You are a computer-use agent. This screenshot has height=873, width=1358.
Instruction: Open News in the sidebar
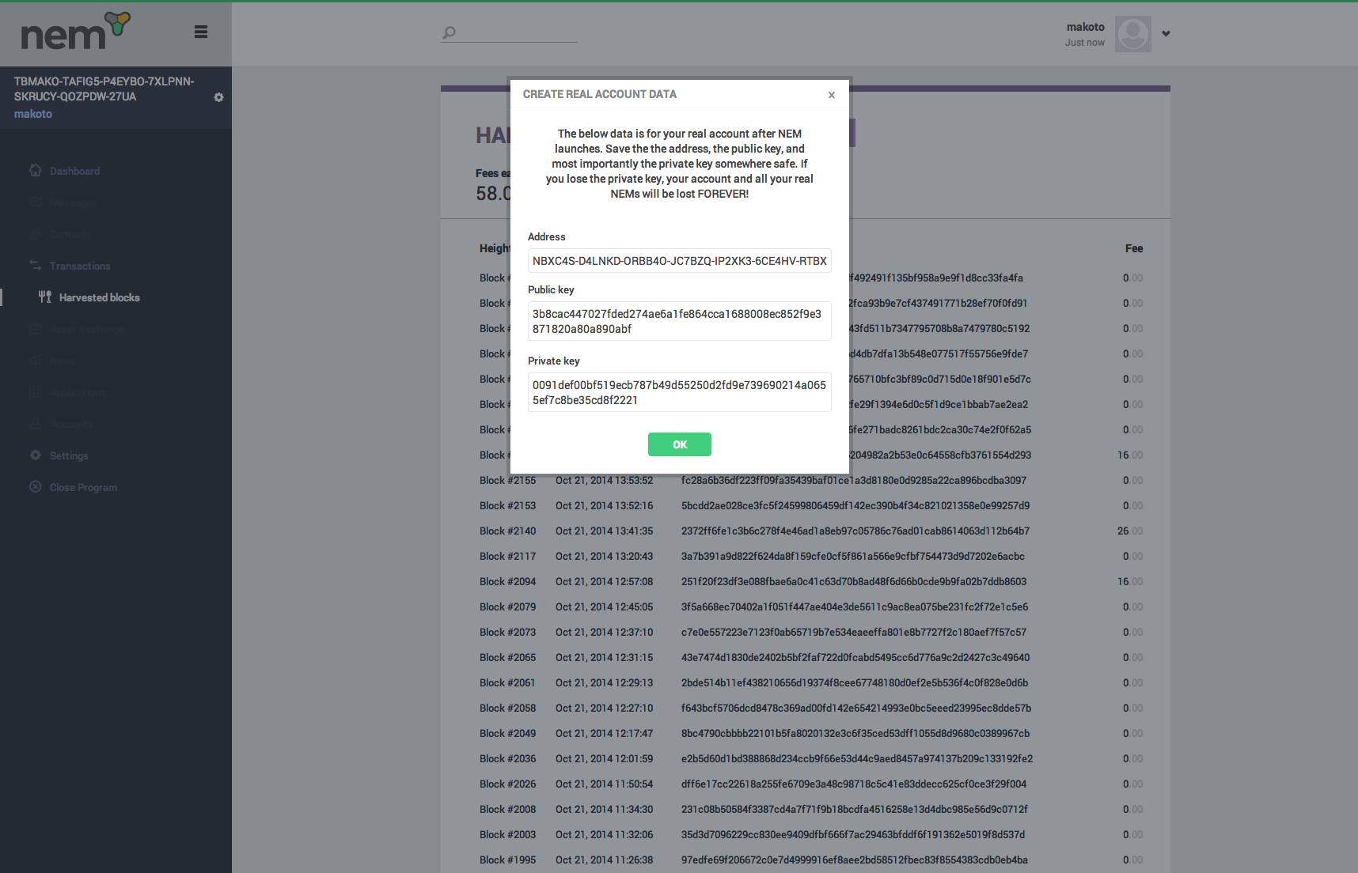pyautogui.click(x=63, y=361)
